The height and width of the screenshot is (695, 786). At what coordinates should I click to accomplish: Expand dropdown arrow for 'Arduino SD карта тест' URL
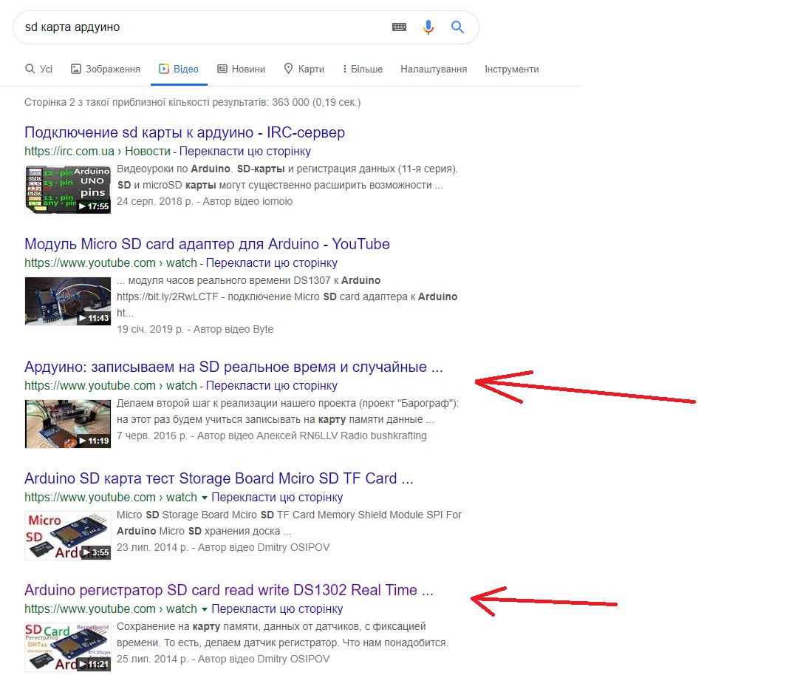click(205, 498)
